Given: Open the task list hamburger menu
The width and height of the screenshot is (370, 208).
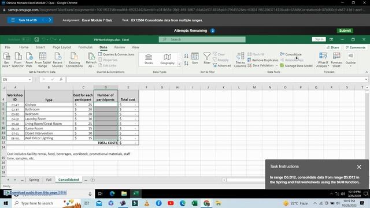Looking at the screenshot, I should (x=13, y=20).
